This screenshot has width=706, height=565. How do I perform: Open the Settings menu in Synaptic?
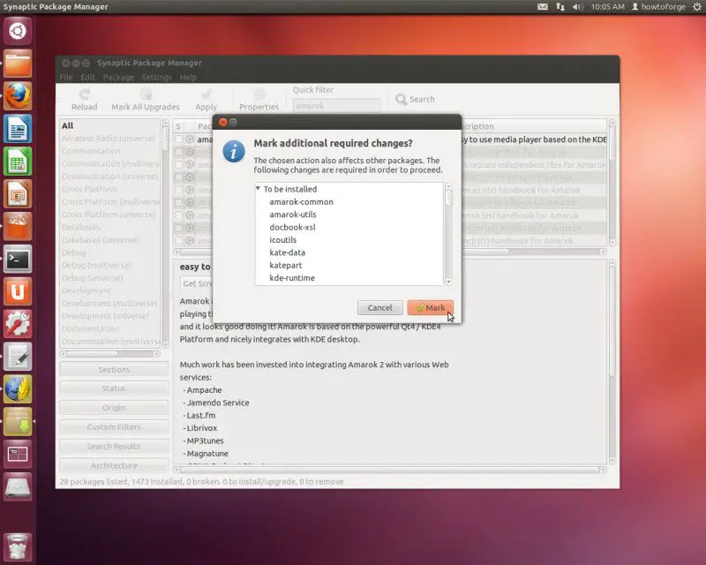157,77
